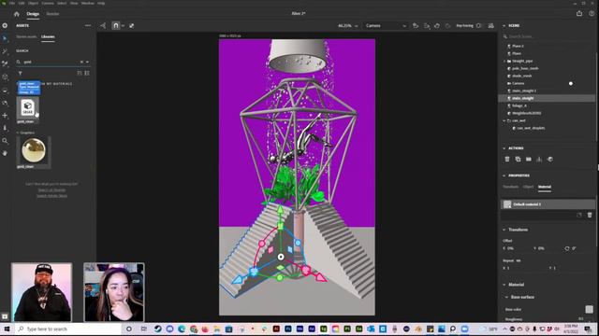Image resolution: width=599 pixels, height=336 pixels.
Task: Delete the Default material with trash icon
Action: click(590, 216)
